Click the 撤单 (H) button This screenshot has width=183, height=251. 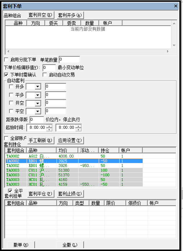(21, 245)
